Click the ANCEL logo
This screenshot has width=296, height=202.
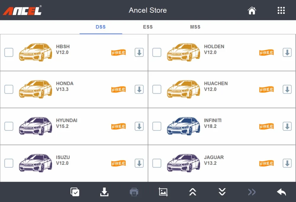(x=22, y=10)
